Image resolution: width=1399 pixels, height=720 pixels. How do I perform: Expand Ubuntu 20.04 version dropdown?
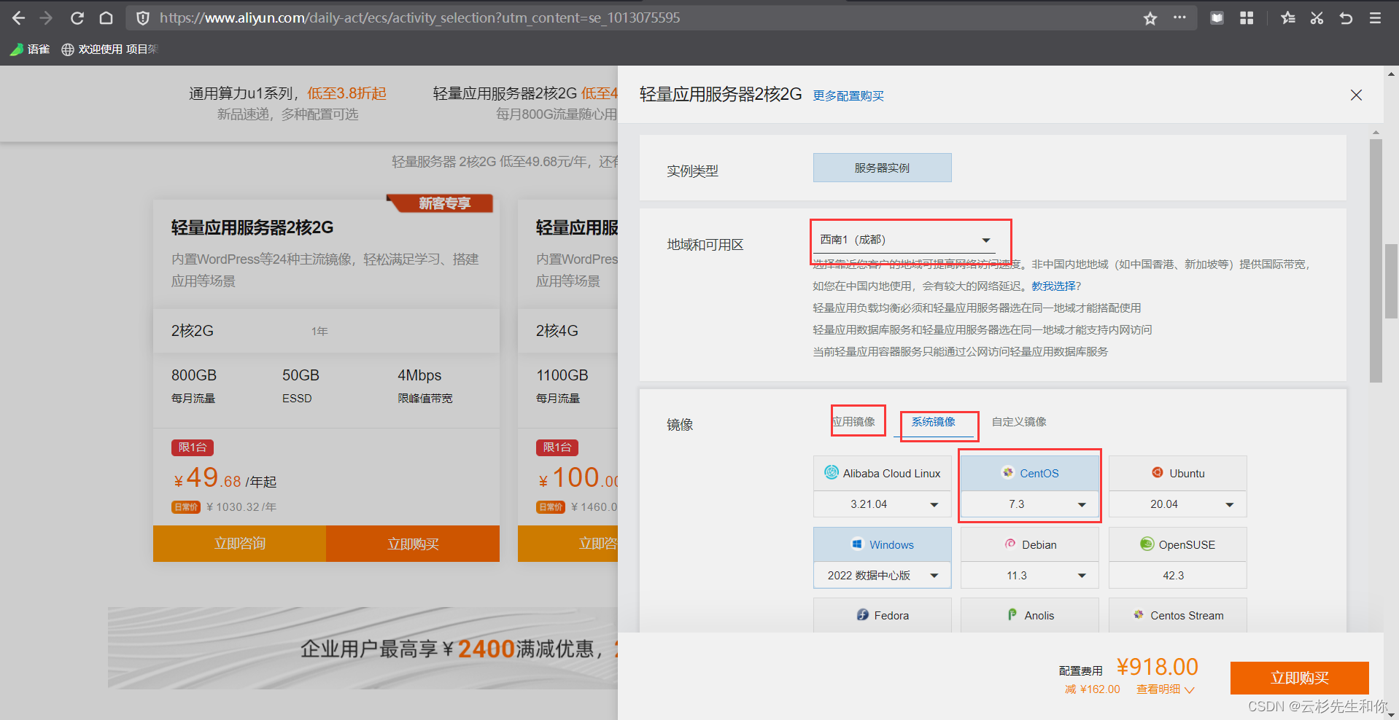tap(1178, 504)
